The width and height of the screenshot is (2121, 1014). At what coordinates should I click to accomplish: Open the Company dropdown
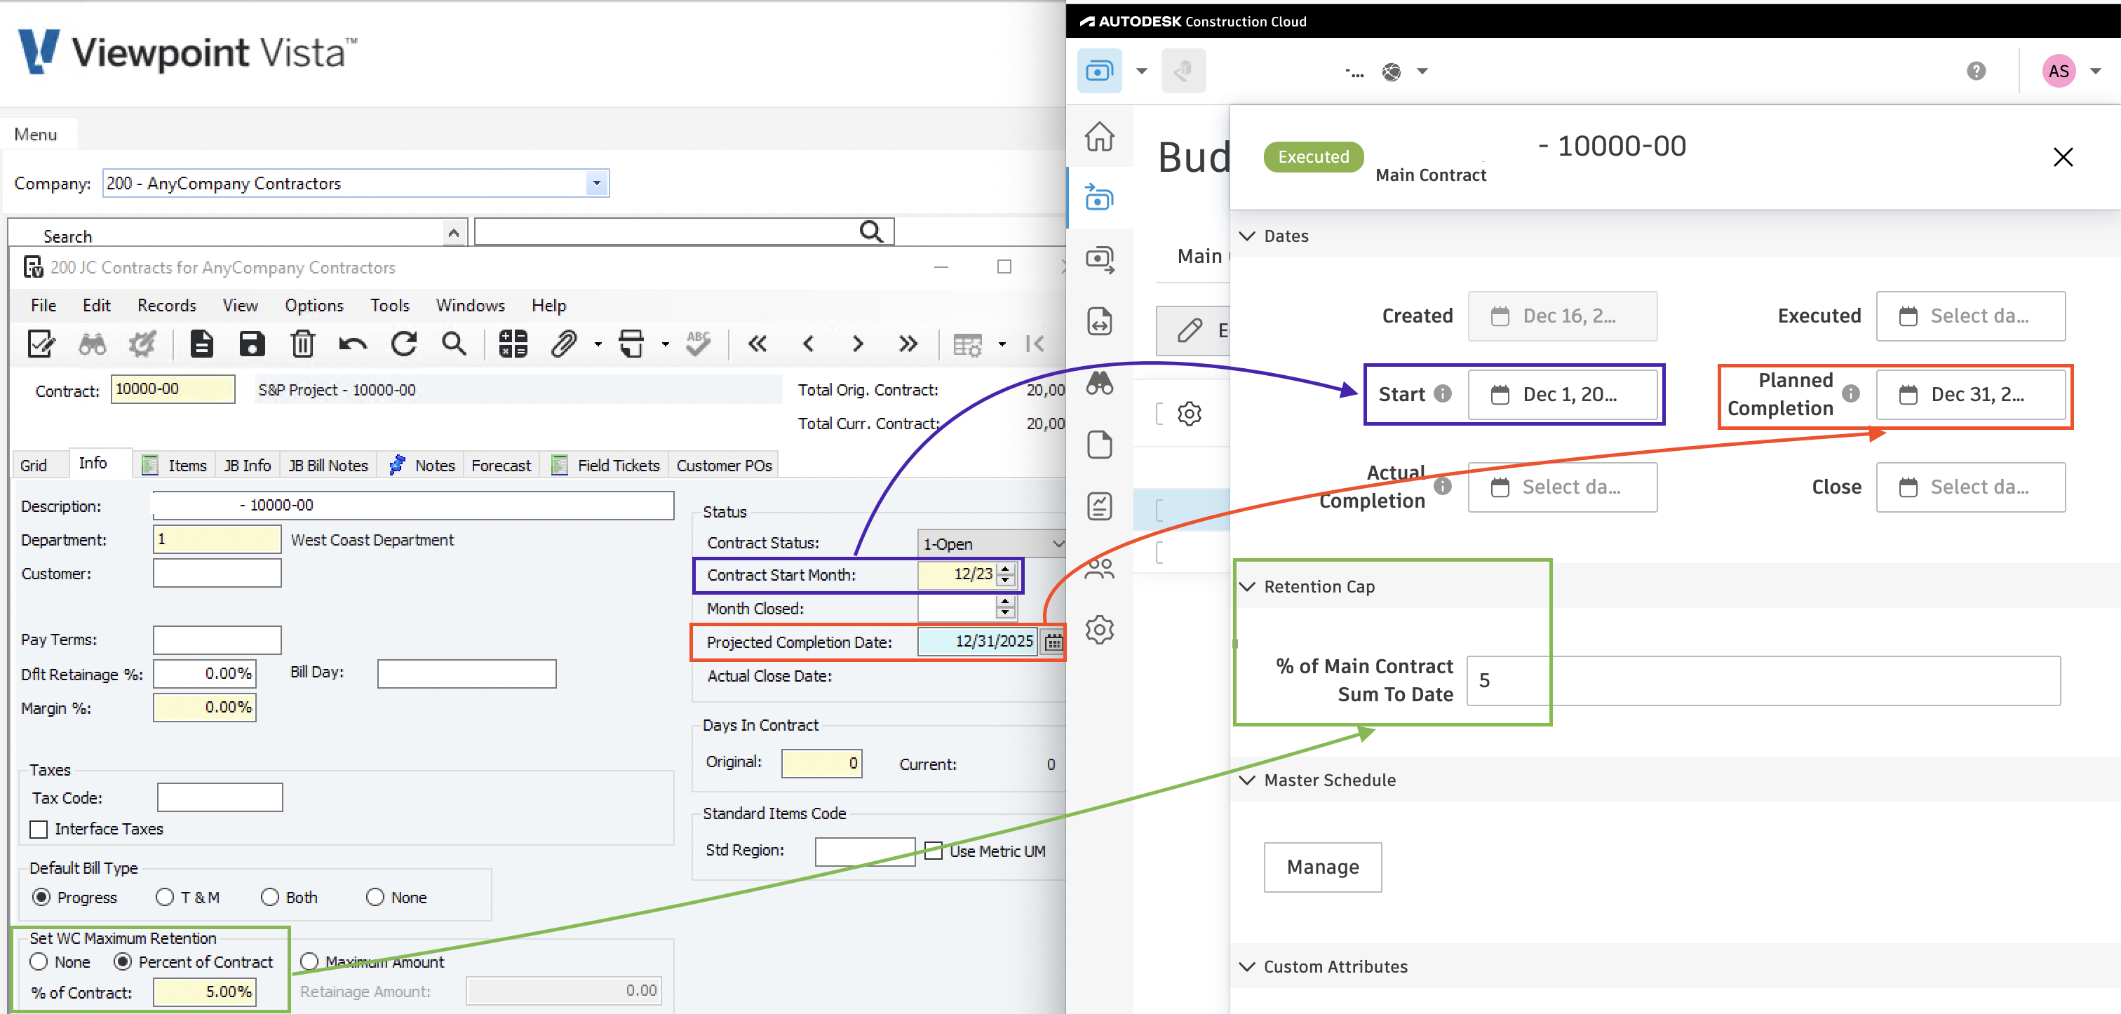pos(596,183)
